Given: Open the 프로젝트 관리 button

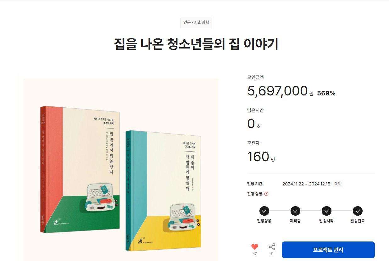Looking at the screenshot, I should (328, 250).
